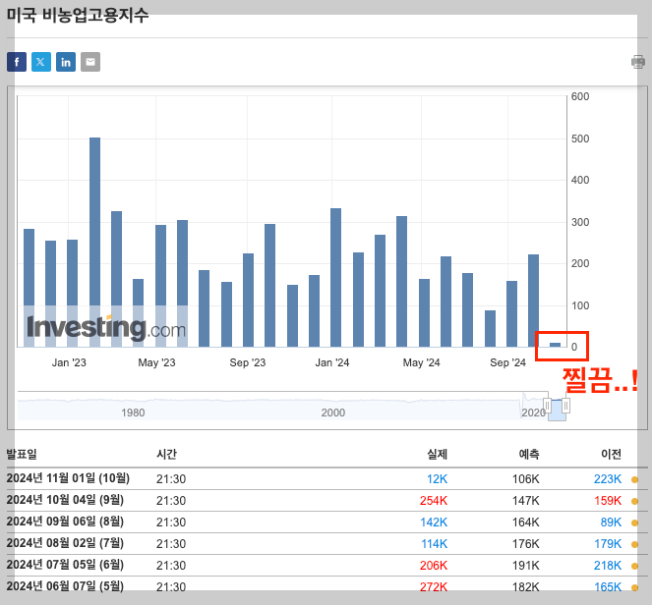Share on LinkedIn icon
652x605 pixels.
66,62
